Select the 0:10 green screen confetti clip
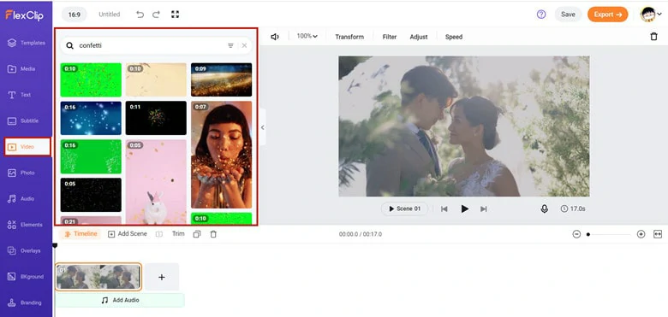 [x=91, y=79]
